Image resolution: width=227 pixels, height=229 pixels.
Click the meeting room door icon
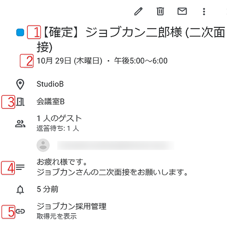tap(20, 102)
